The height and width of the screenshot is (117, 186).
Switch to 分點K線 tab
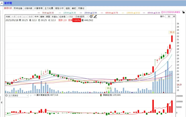[28, 8]
